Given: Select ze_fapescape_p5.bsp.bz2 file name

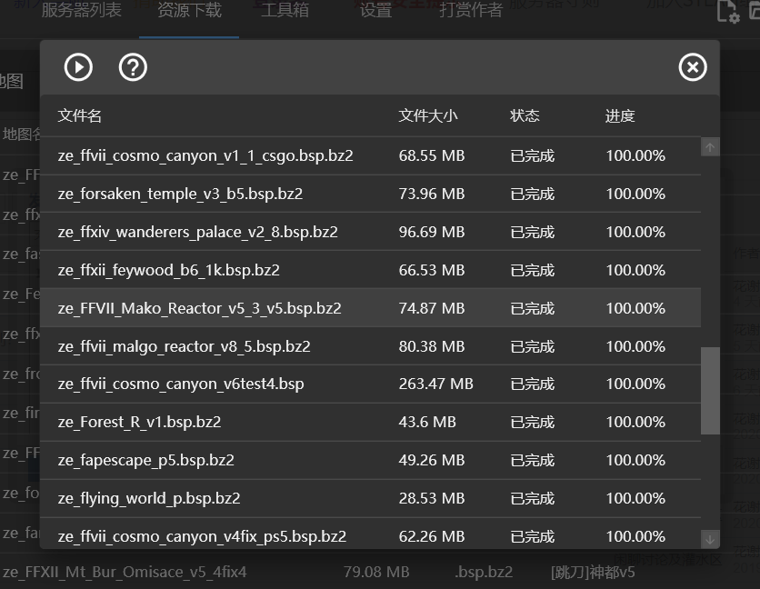Looking at the screenshot, I should (145, 460).
